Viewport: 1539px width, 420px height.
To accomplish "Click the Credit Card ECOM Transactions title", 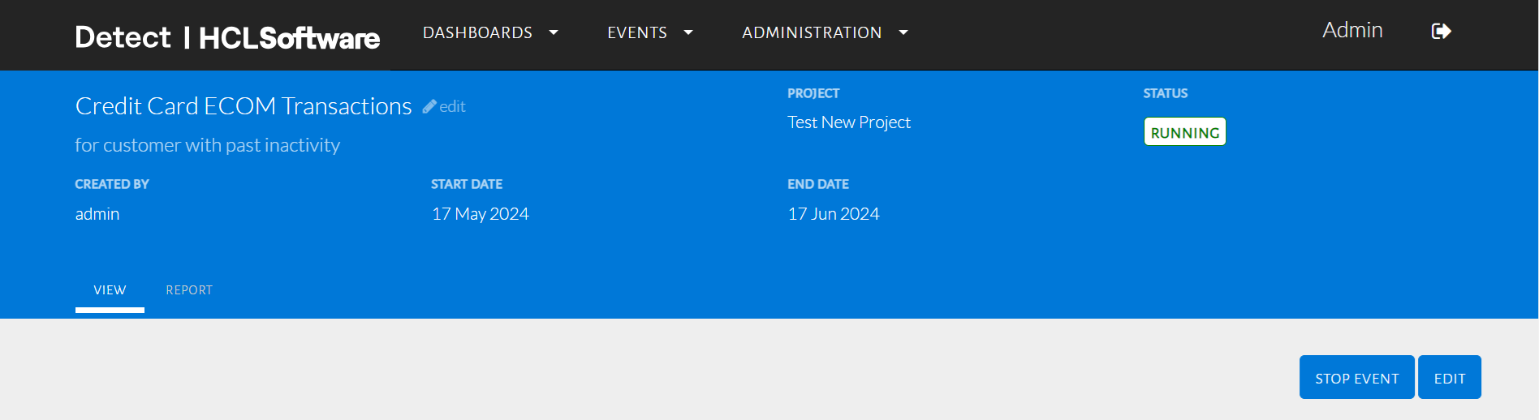I will (244, 106).
